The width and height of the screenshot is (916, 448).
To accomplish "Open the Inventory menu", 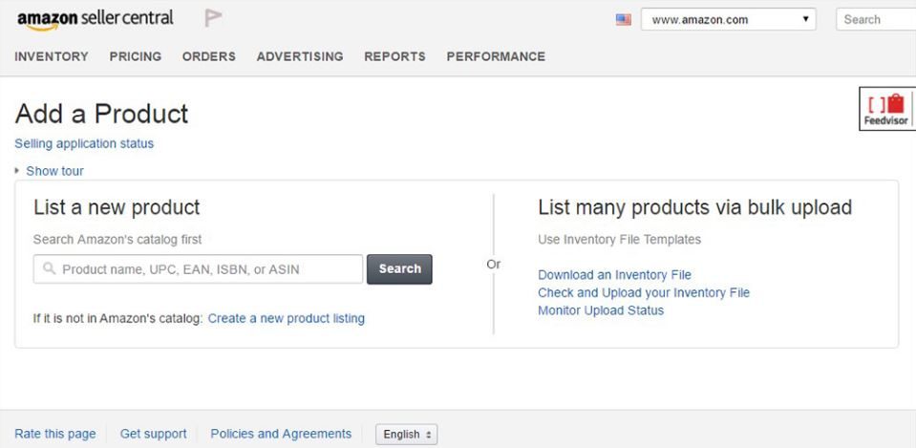I will [52, 56].
